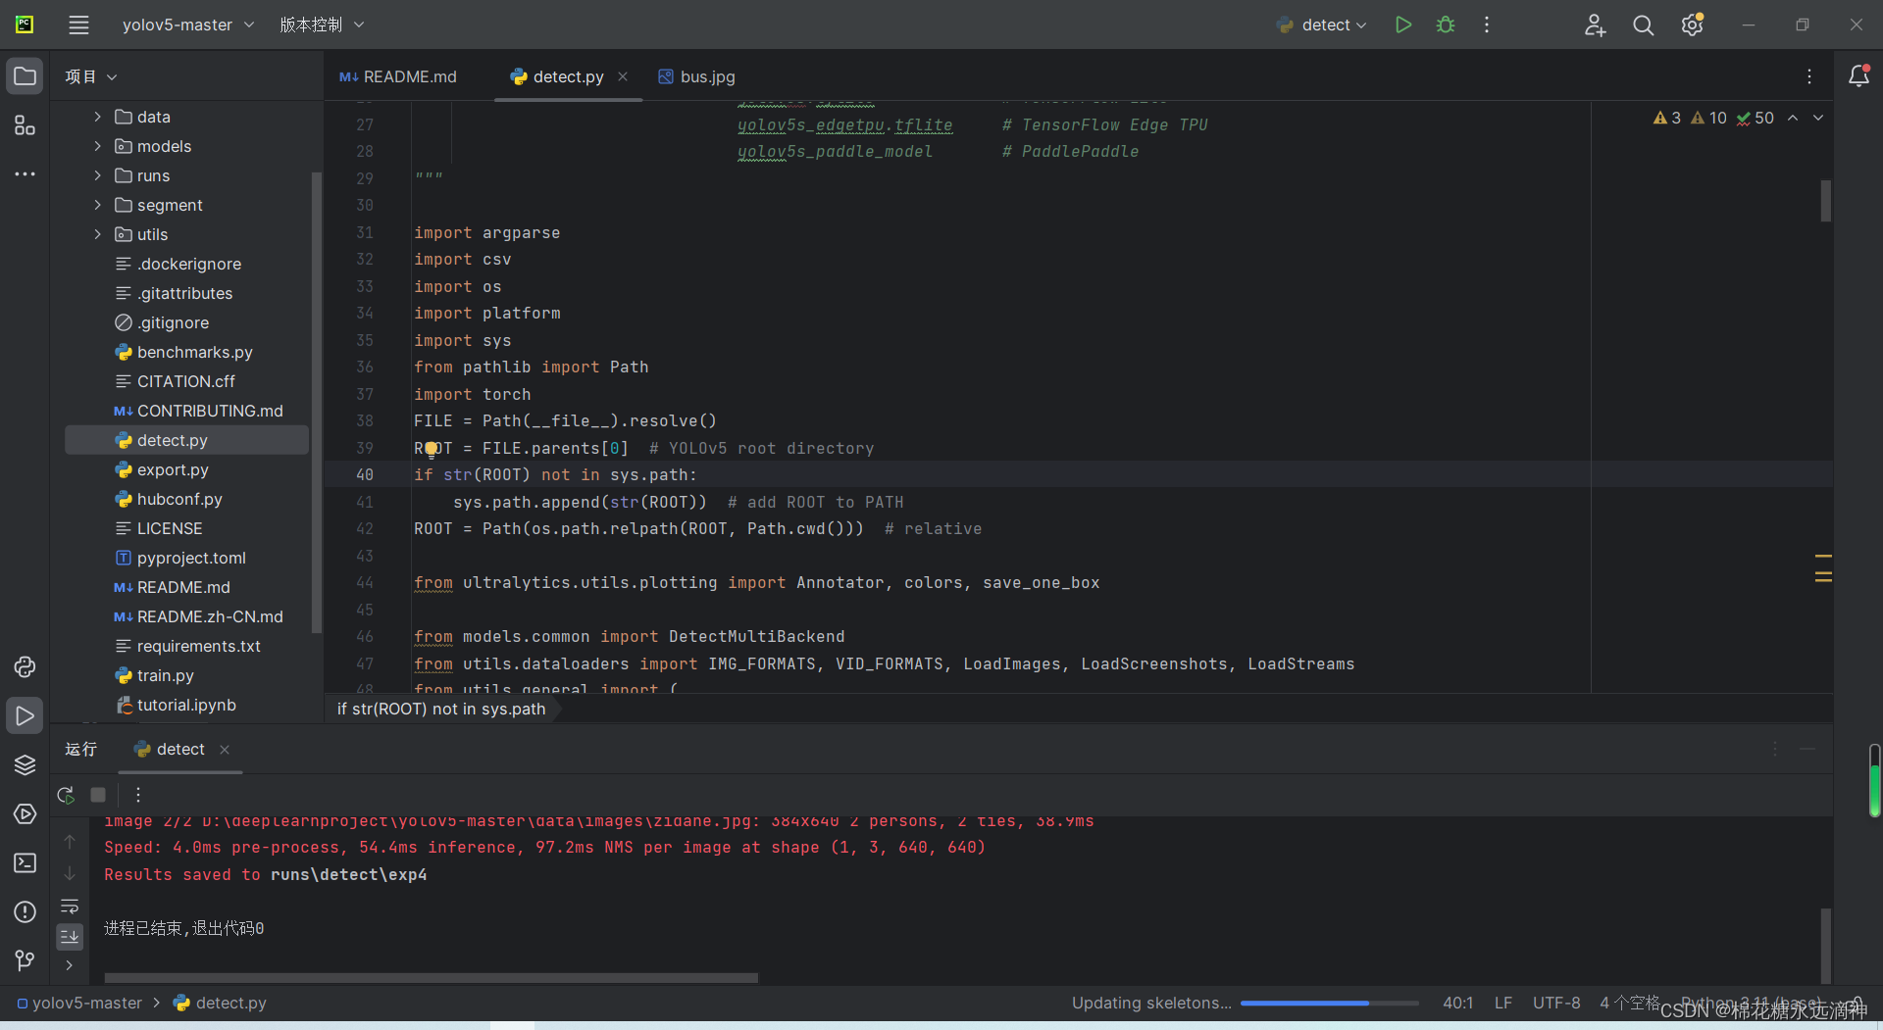
Task: Open the Terminal tool window icon
Action: point(25,863)
